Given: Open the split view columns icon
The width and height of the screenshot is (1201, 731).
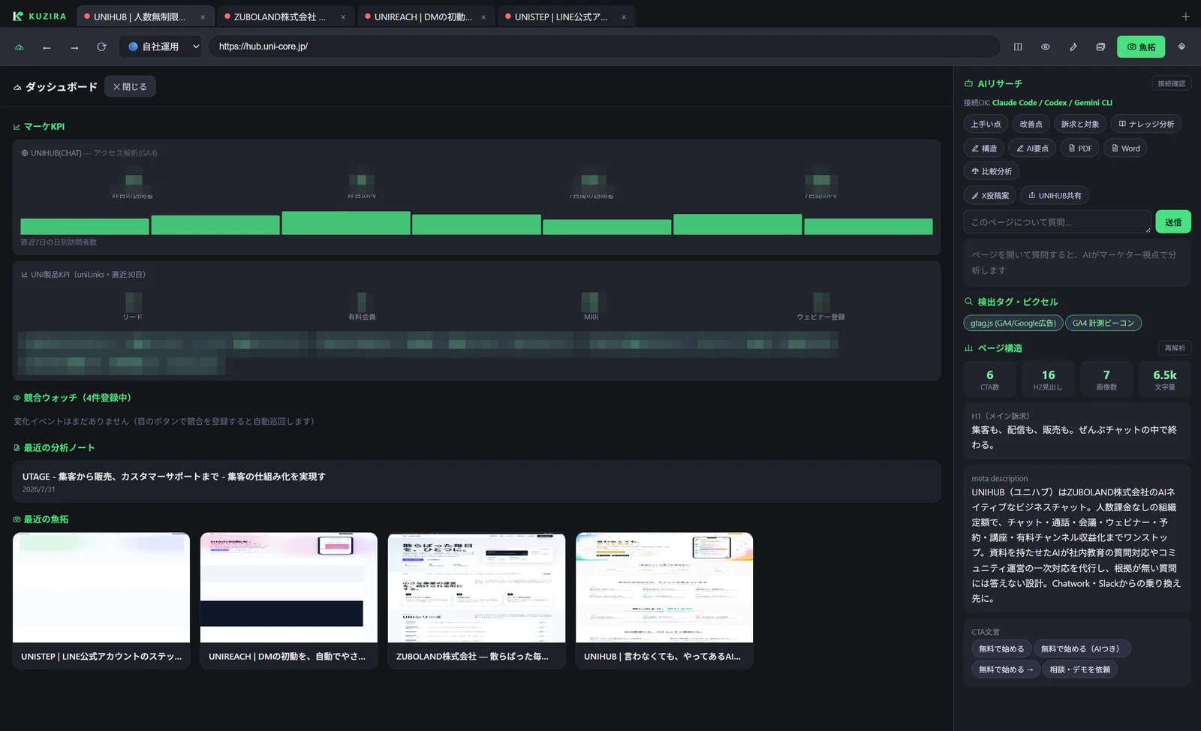Looking at the screenshot, I should coord(1018,47).
